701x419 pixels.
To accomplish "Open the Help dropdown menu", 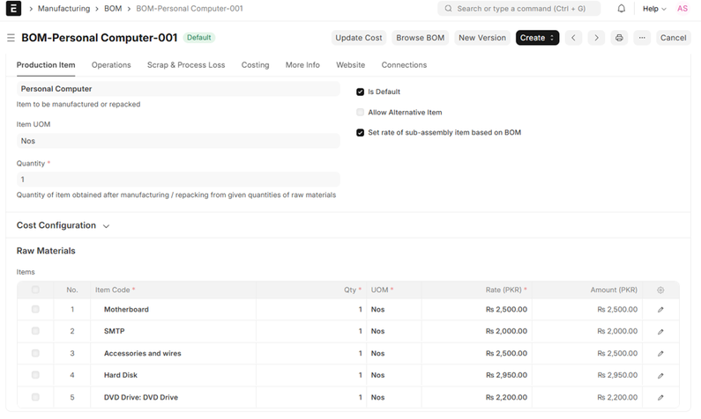I will point(654,9).
